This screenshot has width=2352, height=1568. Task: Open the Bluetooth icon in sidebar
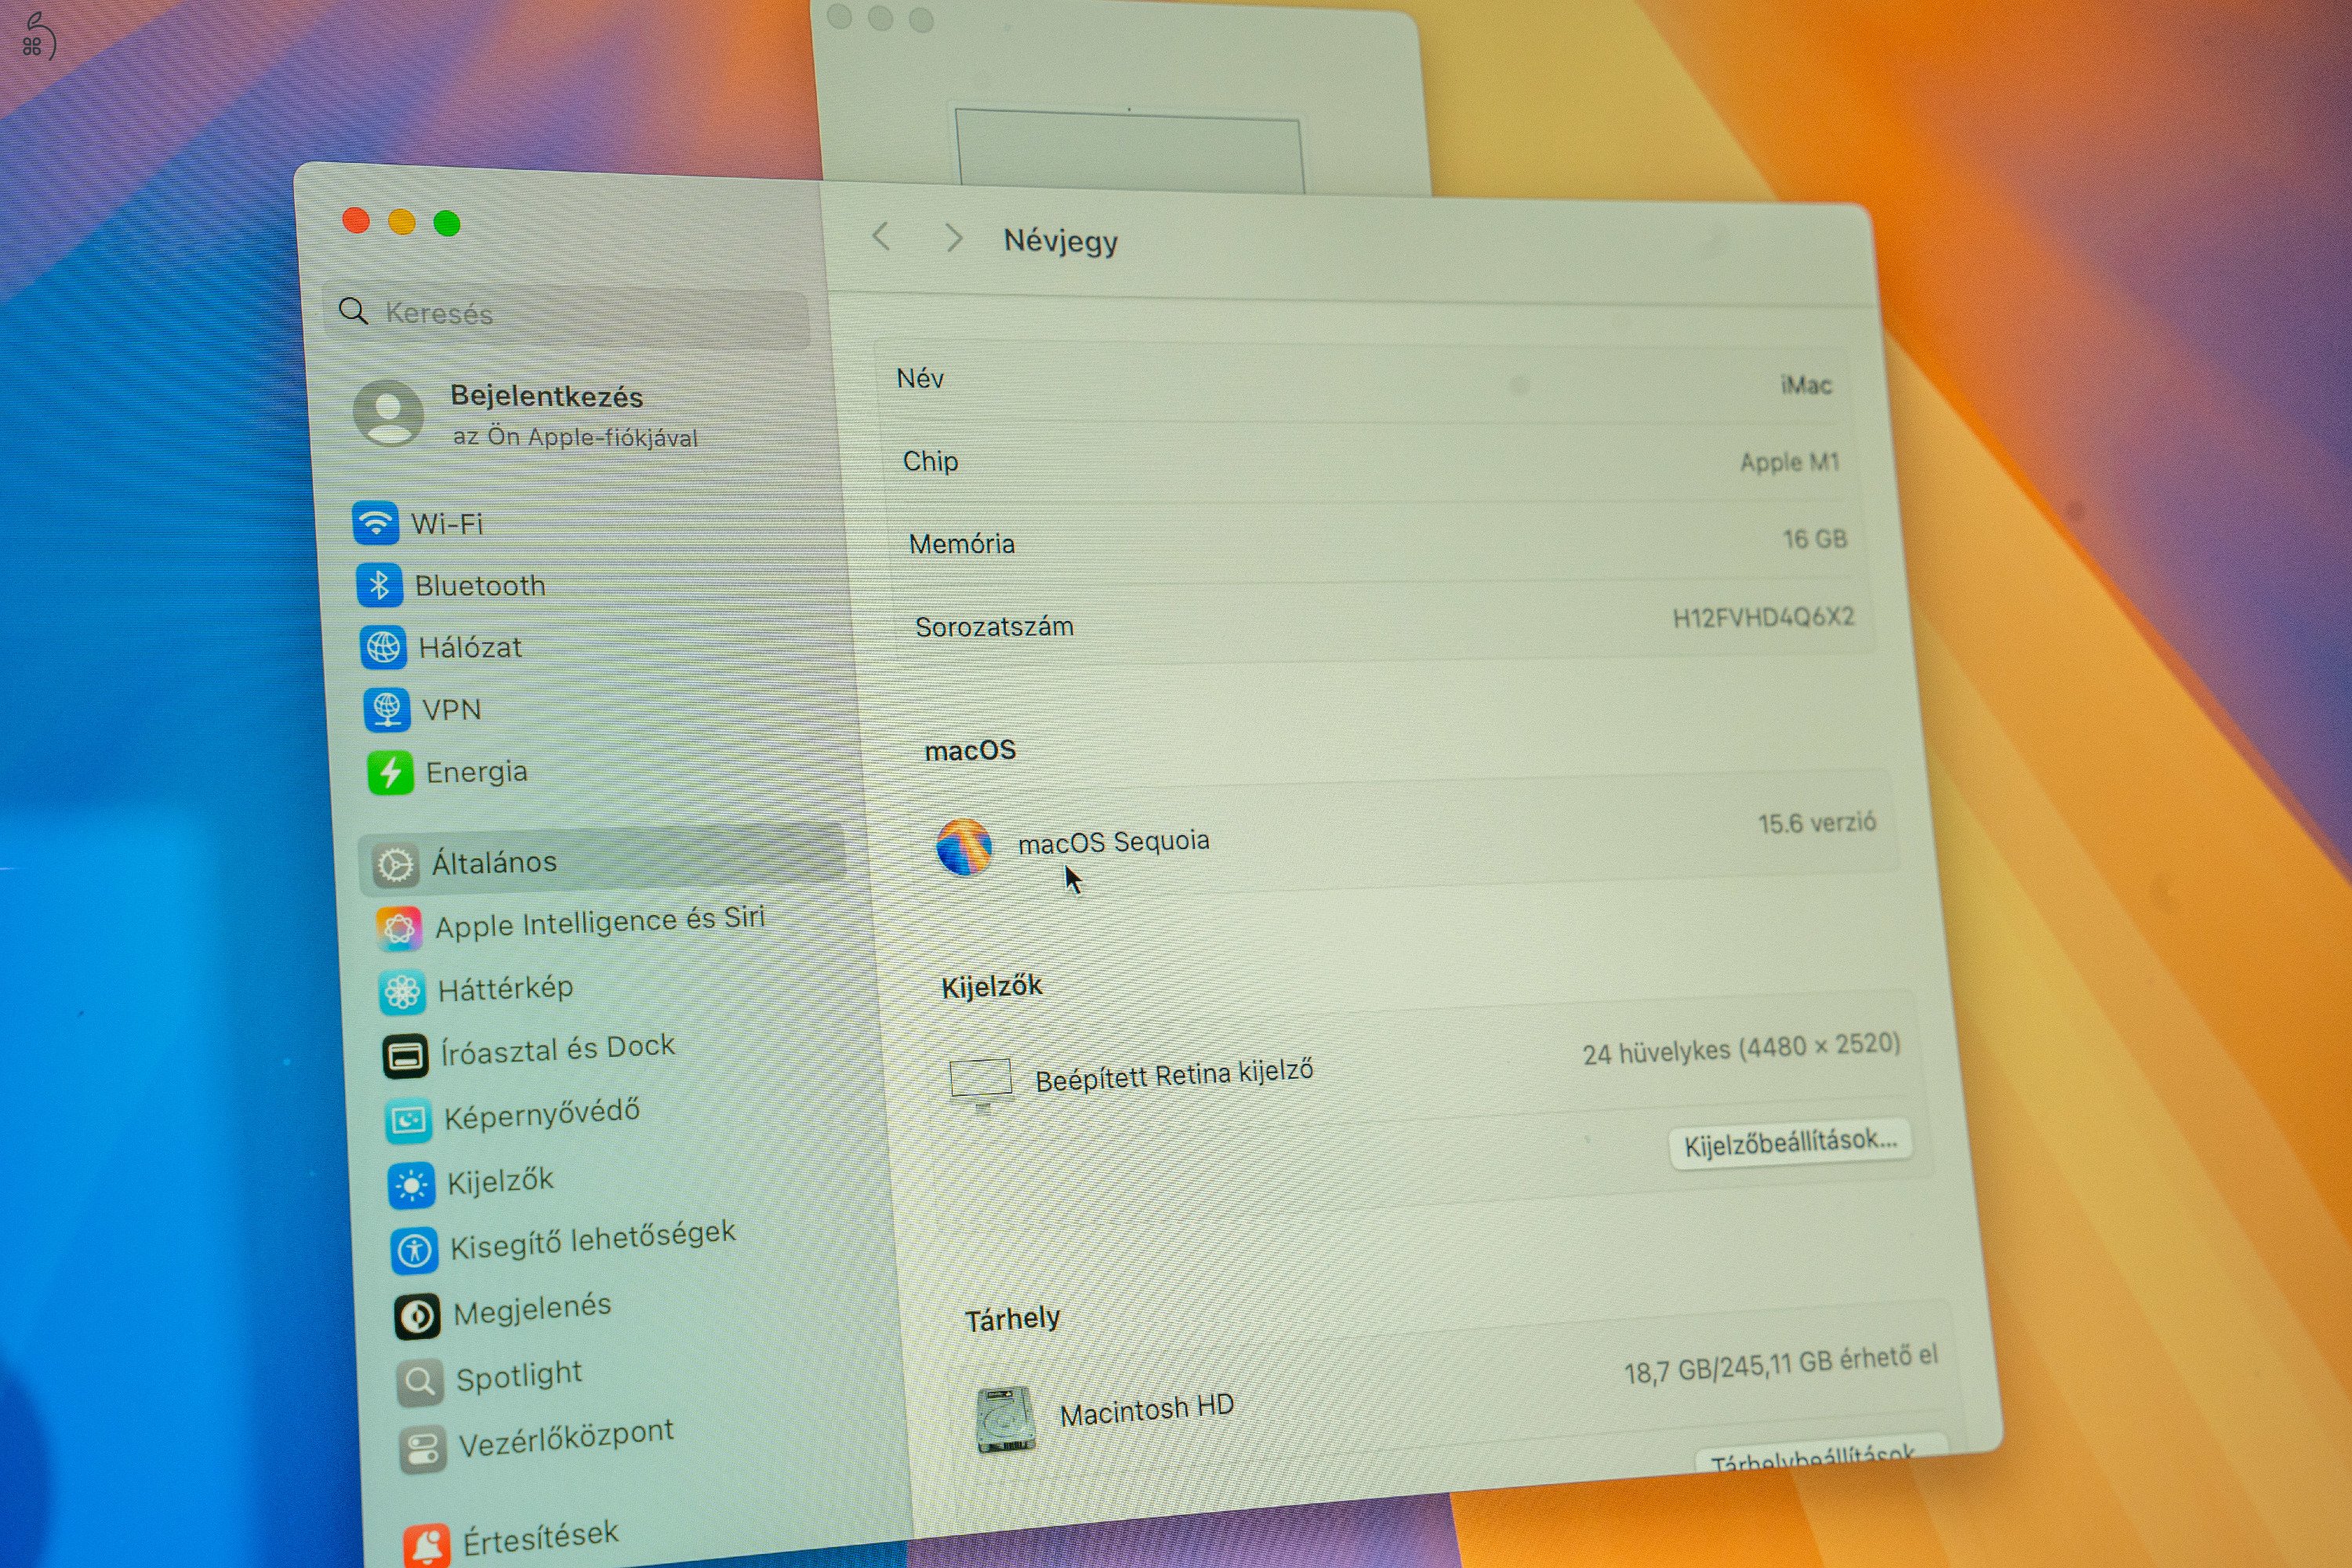pyautogui.click(x=379, y=585)
